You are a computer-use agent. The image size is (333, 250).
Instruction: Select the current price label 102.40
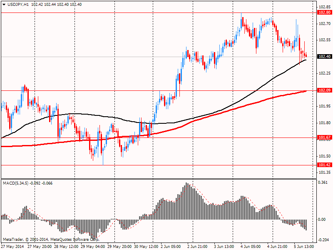click(x=325, y=57)
